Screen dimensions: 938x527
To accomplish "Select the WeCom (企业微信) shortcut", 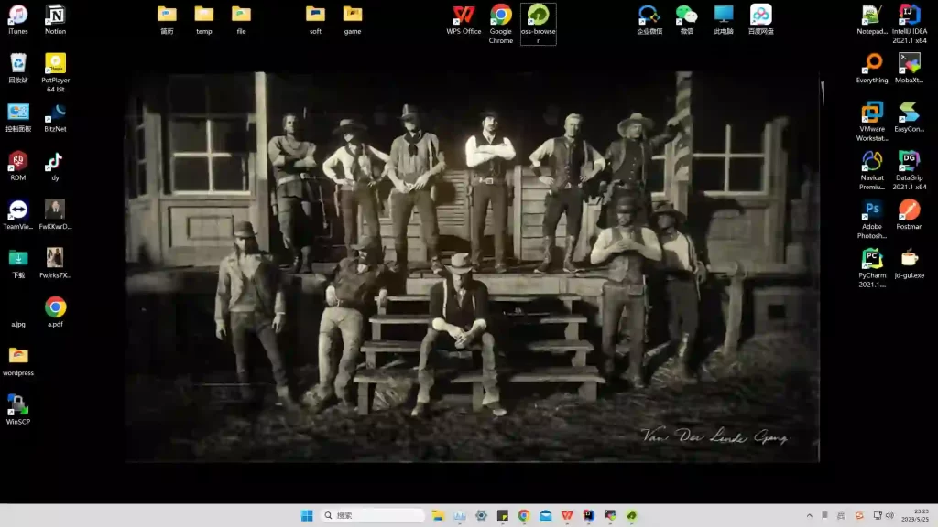I will point(649,20).
